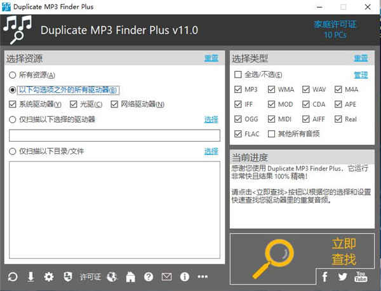Minimize the Duplicate MP3 Finder window
The width and height of the screenshot is (381, 291).
coord(320,7)
